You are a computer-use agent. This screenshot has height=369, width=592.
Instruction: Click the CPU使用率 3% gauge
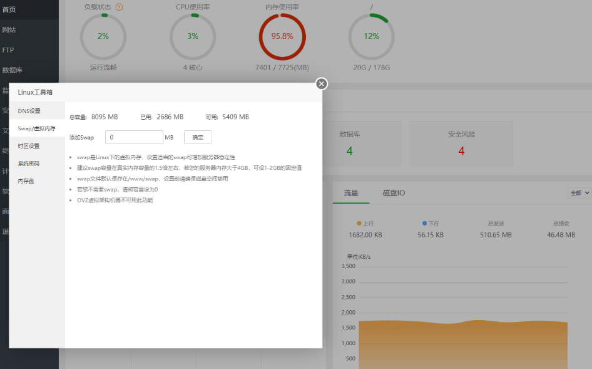pyautogui.click(x=193, y=36)
